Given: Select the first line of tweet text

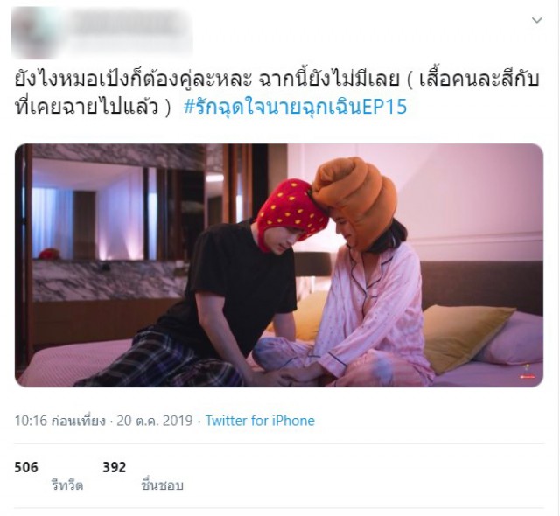Looking at the screenshot, I should [x=276, y=79].
